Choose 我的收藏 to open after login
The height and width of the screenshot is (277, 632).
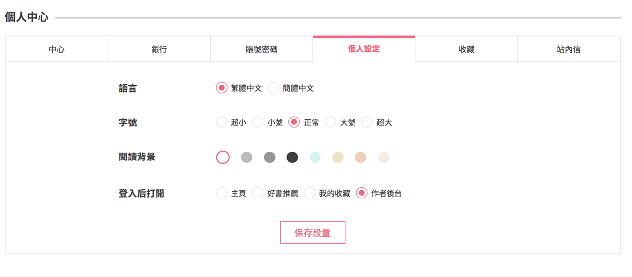point(310,193)
